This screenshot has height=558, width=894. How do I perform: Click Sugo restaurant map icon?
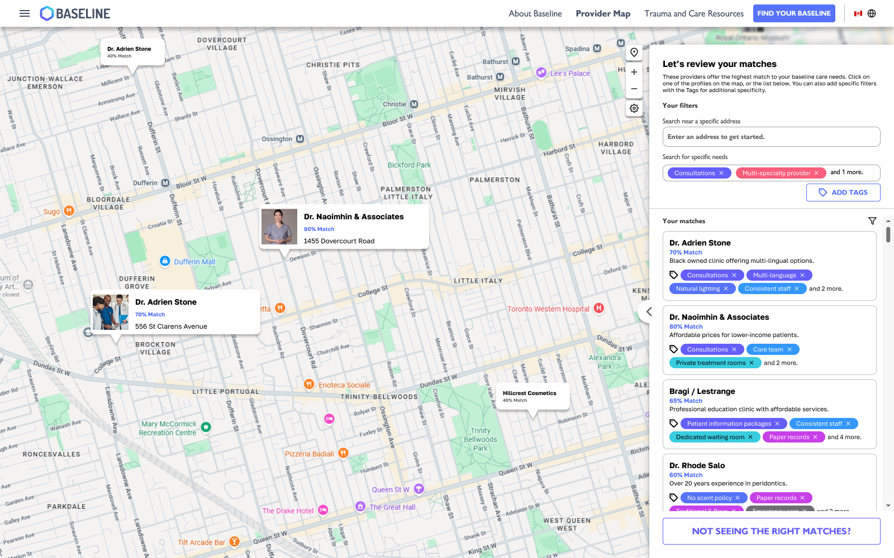(x=69, y=211)
